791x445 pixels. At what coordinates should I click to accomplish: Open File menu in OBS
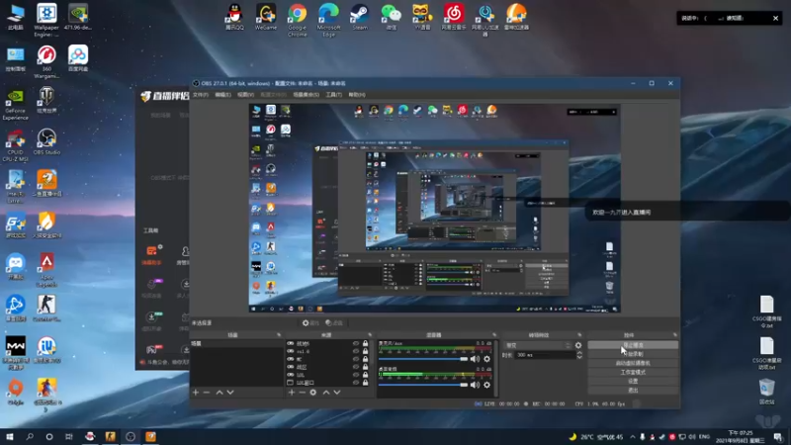[201, 94]
